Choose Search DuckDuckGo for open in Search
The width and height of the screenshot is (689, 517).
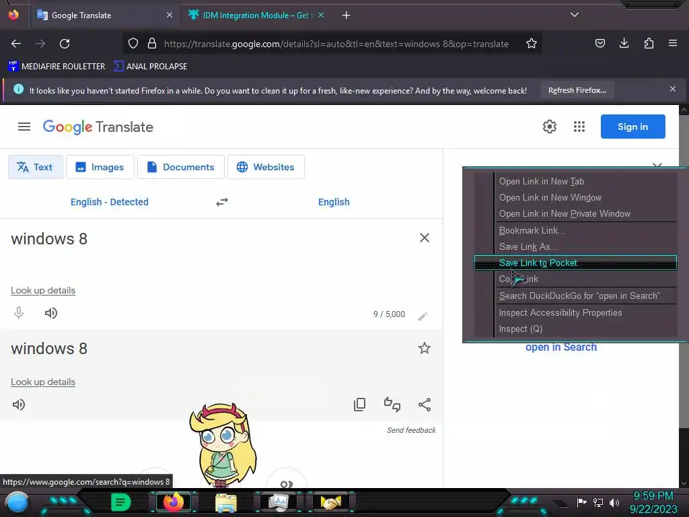[x=575, y=296]
